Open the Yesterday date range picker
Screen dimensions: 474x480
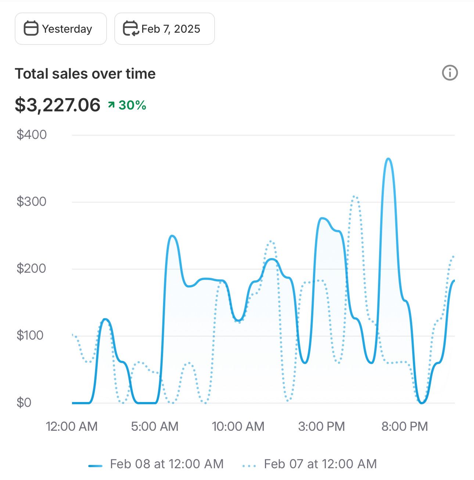61,29
